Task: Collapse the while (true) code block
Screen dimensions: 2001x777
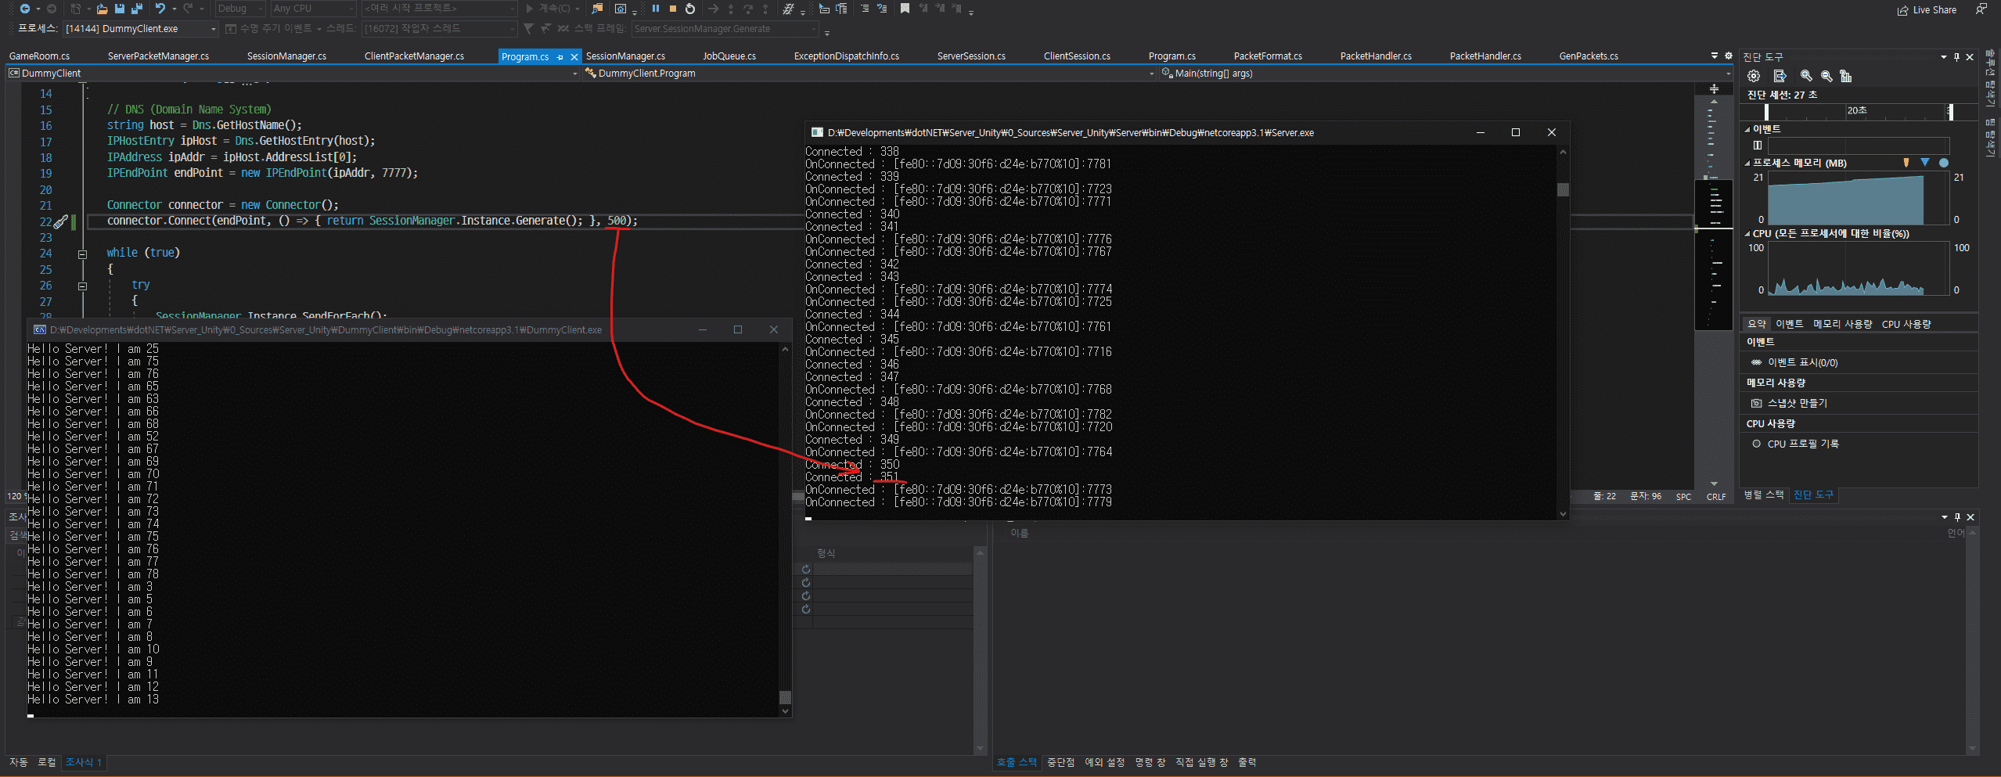Action: [82, 254]
